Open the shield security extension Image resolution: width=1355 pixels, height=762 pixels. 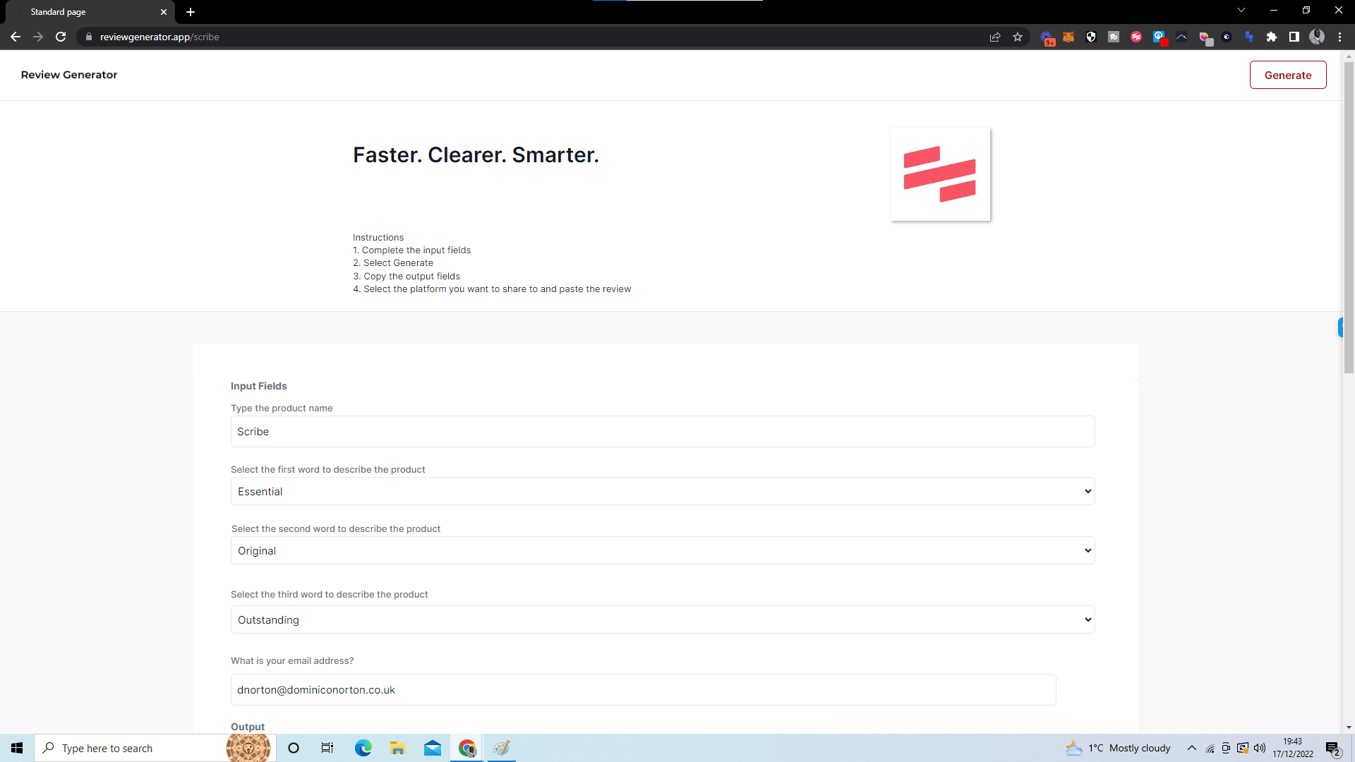1091,37
